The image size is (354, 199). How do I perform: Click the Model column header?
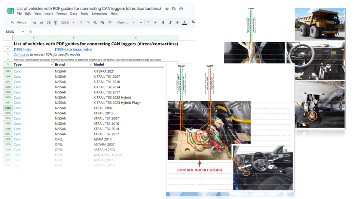[99, 65]
